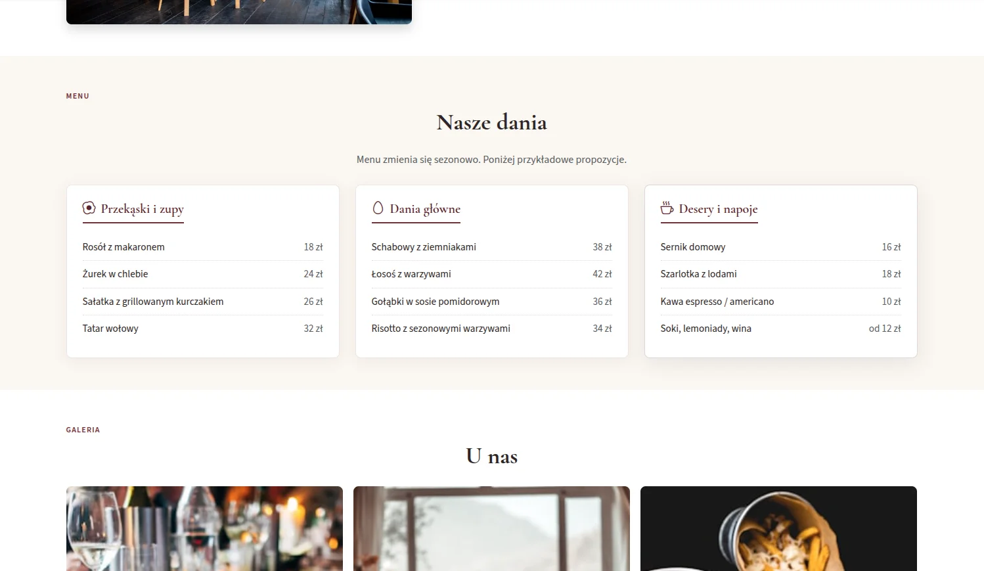Select the Desery i napoje heading
Image resolution: width=984 pixels, height=571 pixels.
coord(718,209)
